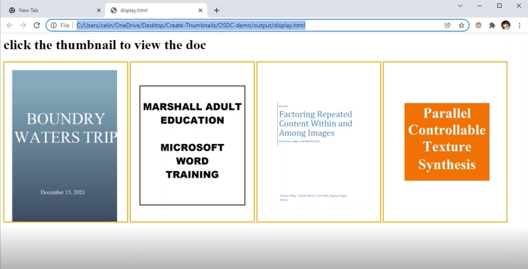Click the File info icon in address bar

click(54, 25)
